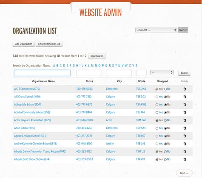The width and height of the screenshot is (202, 178).
Task: Set A C T Edmonettes wrapped to No
Action: tap(165, 89)
